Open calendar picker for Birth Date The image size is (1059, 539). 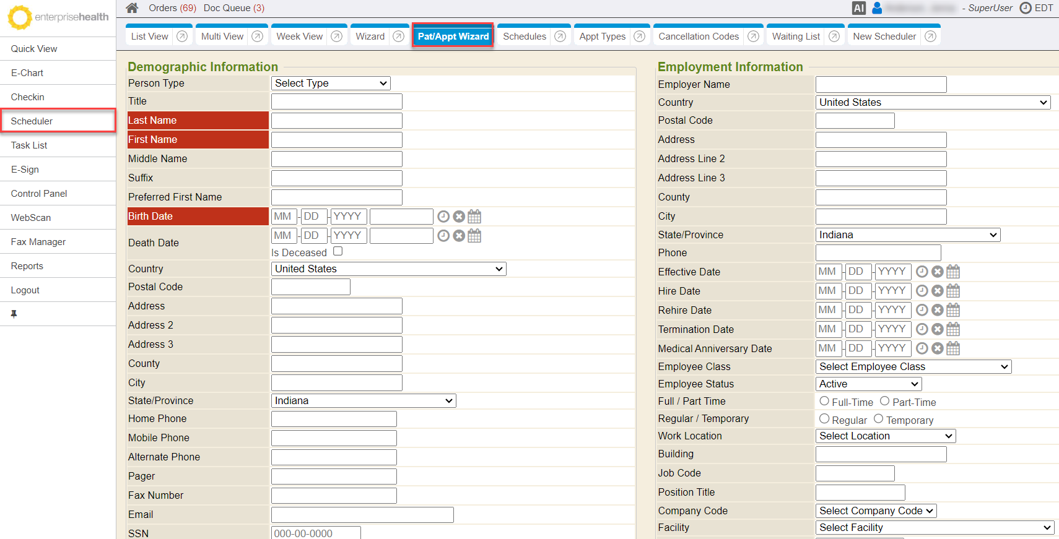point(474,217)
